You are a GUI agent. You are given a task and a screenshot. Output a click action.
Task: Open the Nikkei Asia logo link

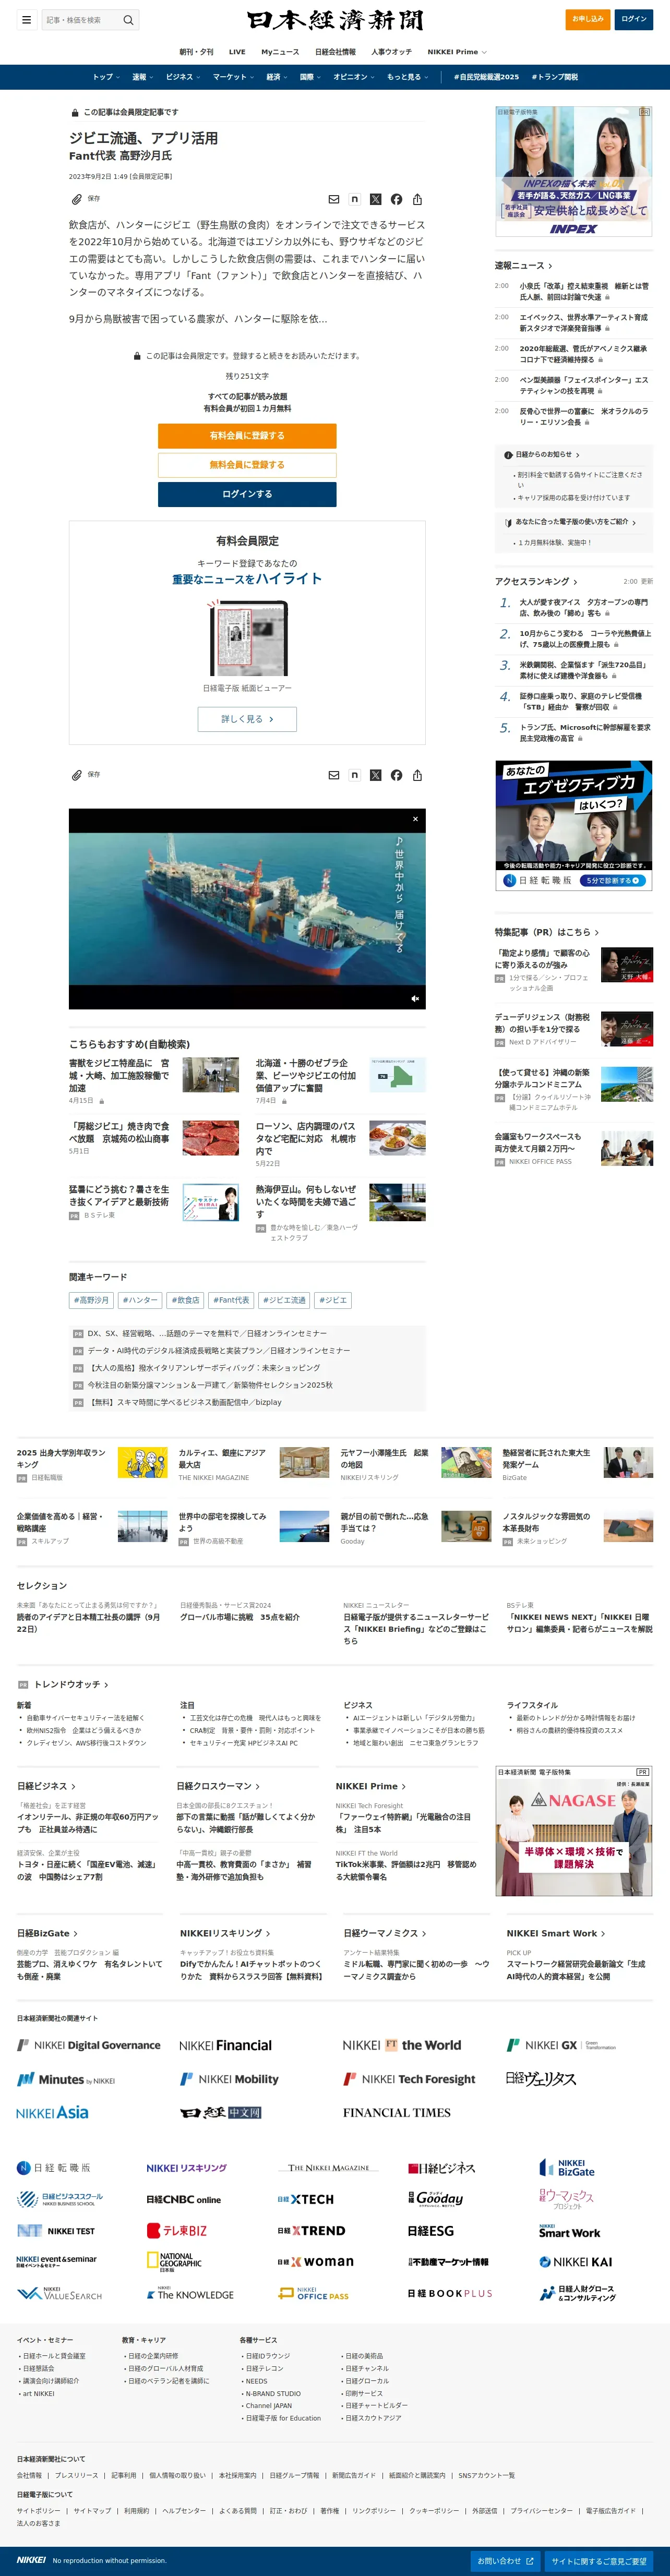point(52,2112)
